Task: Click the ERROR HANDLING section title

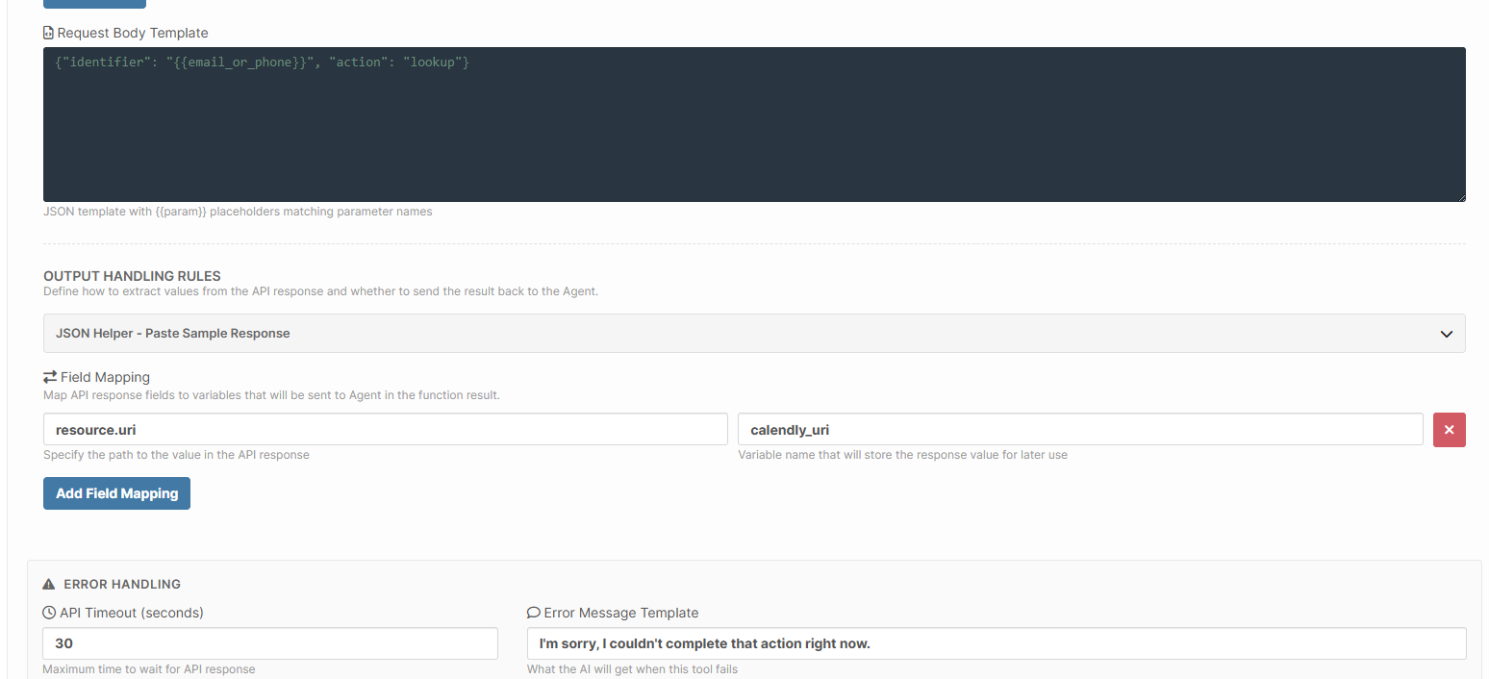Action: click(122, 584)
